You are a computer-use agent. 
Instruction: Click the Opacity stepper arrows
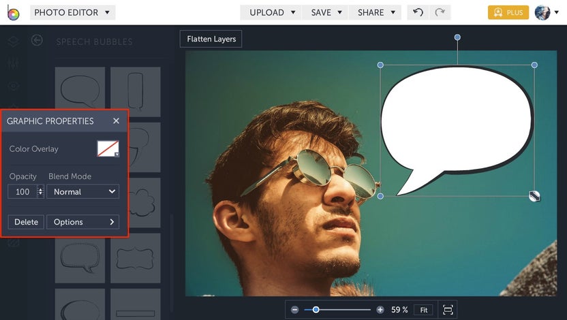tap(40, 192)
